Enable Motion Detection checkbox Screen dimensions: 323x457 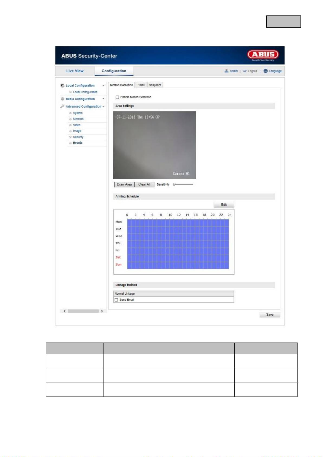pyautogui.click(x=117, y=97)
